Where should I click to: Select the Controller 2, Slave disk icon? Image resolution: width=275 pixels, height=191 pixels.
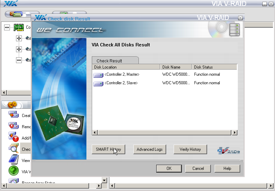point(98,84)
